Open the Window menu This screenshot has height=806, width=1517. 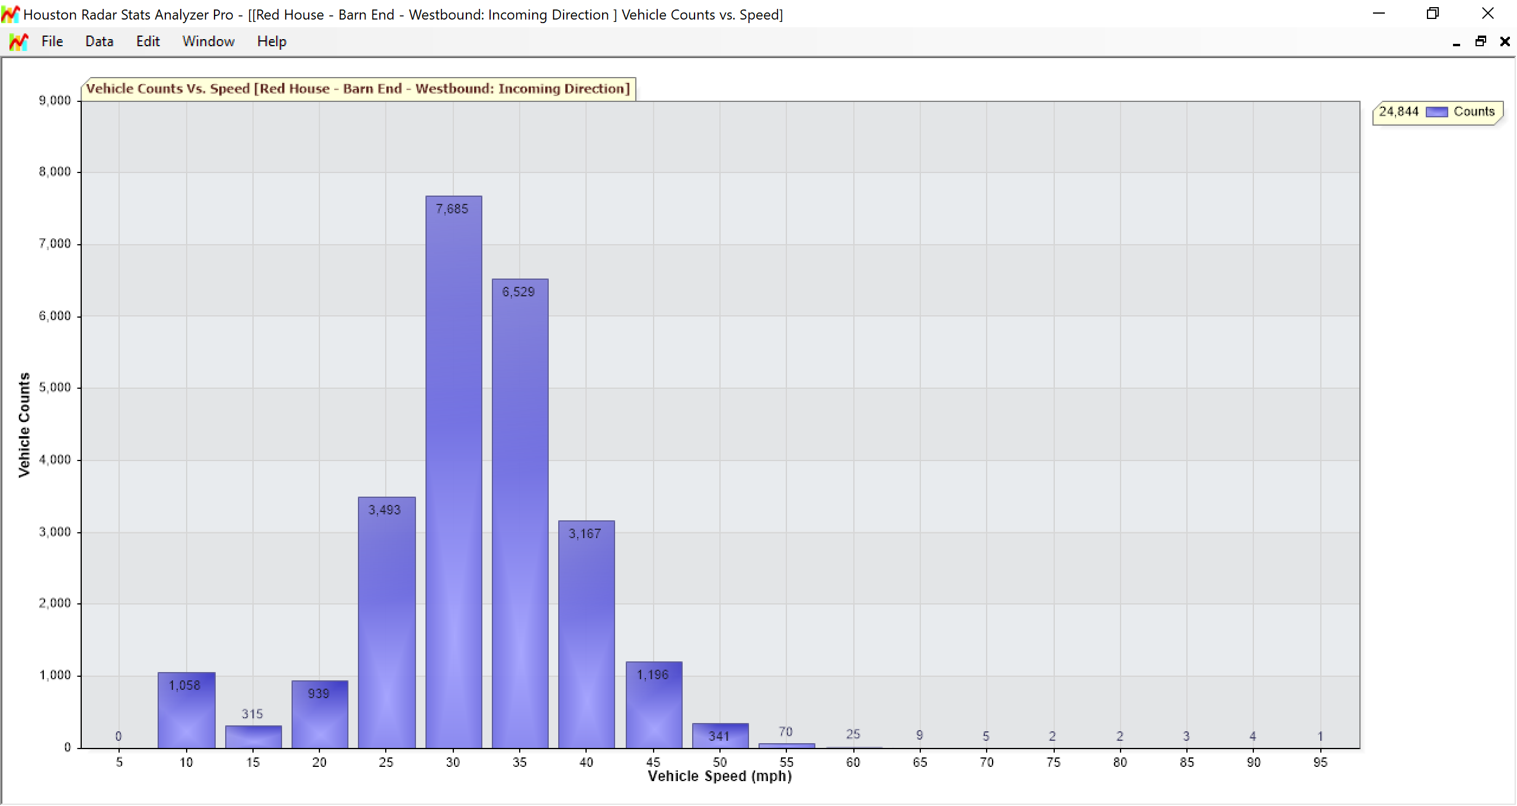208,41
